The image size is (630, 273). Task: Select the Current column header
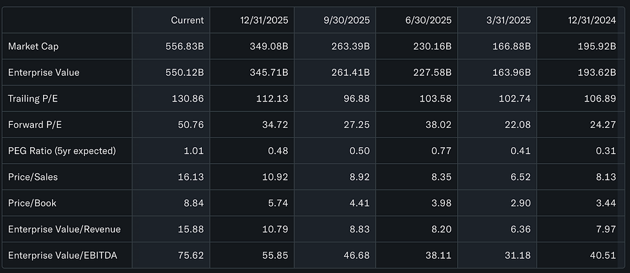coord(187,20)
